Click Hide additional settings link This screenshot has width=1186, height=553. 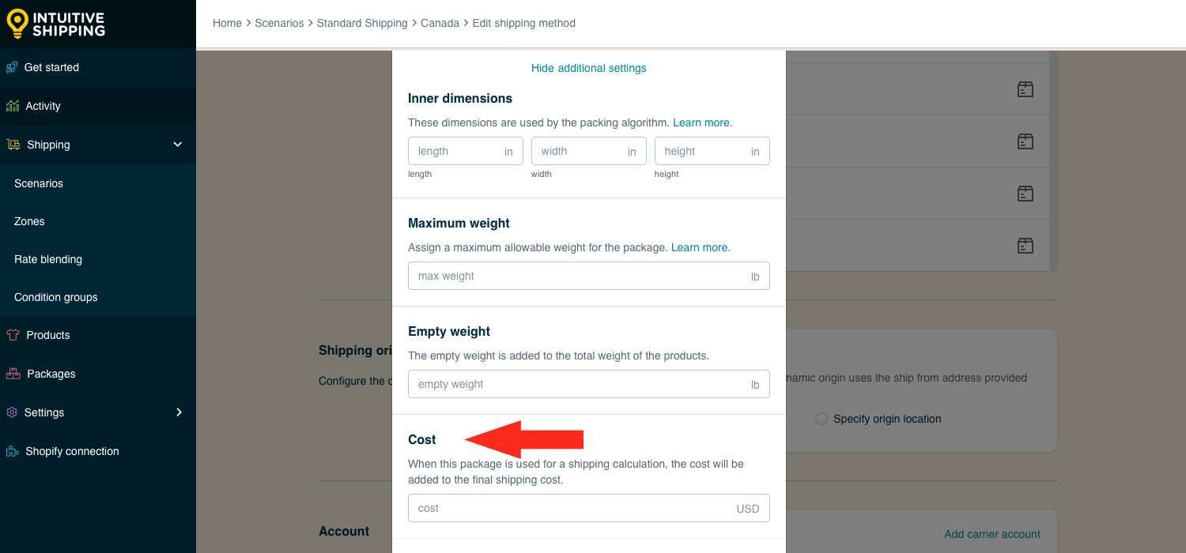pyautogui.click(x=589, y=68)
